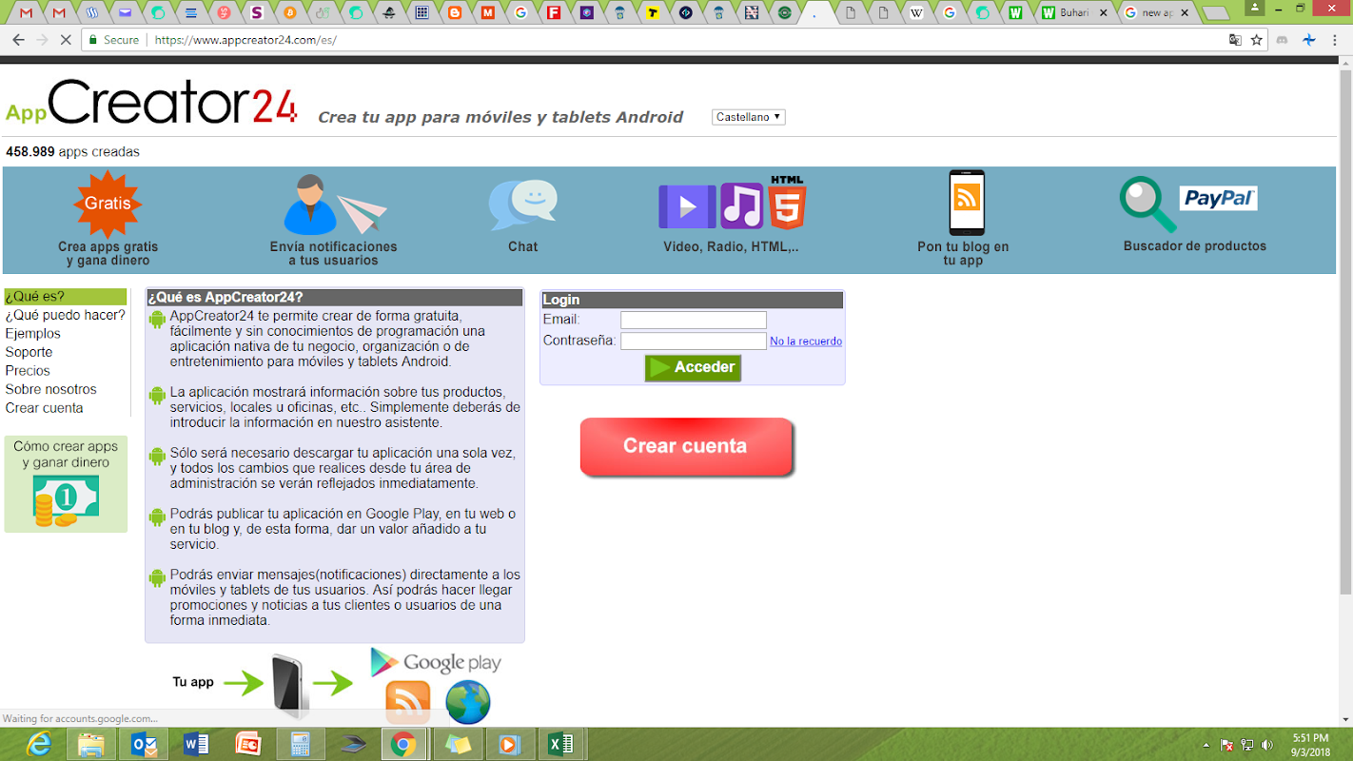1353x761 pixels.
Task: Click the Google Play logo
Action: pos(436,662)
